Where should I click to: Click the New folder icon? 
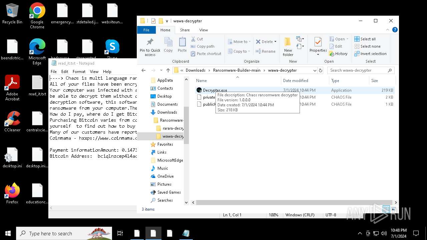(288, 42)
